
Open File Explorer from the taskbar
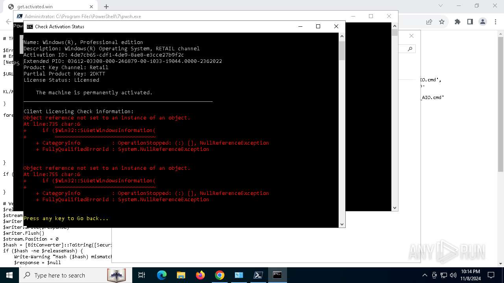click(x=181, y=275)
